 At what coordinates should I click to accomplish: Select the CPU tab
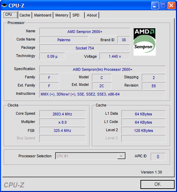[10, 15]
